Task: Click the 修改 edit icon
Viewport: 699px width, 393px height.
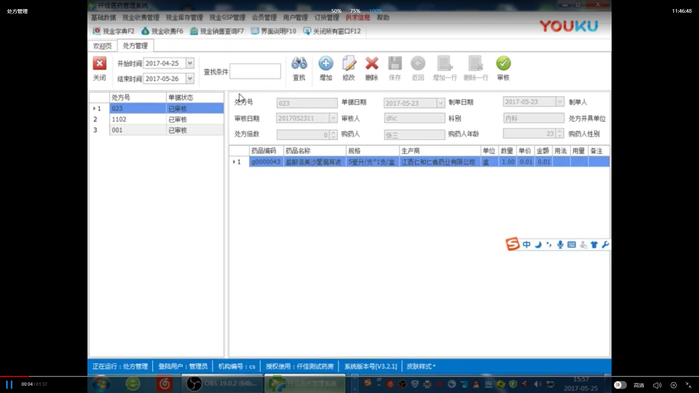Action: [349, 63]
